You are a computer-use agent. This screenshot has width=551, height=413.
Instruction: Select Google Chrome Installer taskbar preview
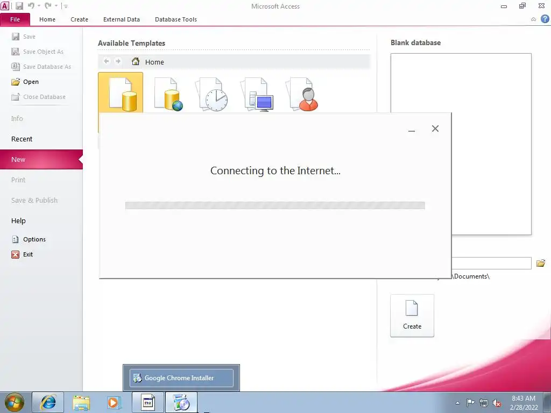pos(181,378)
